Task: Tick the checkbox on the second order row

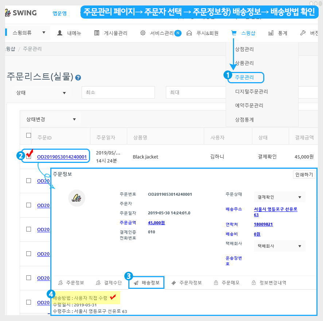Action: point(29,180)
